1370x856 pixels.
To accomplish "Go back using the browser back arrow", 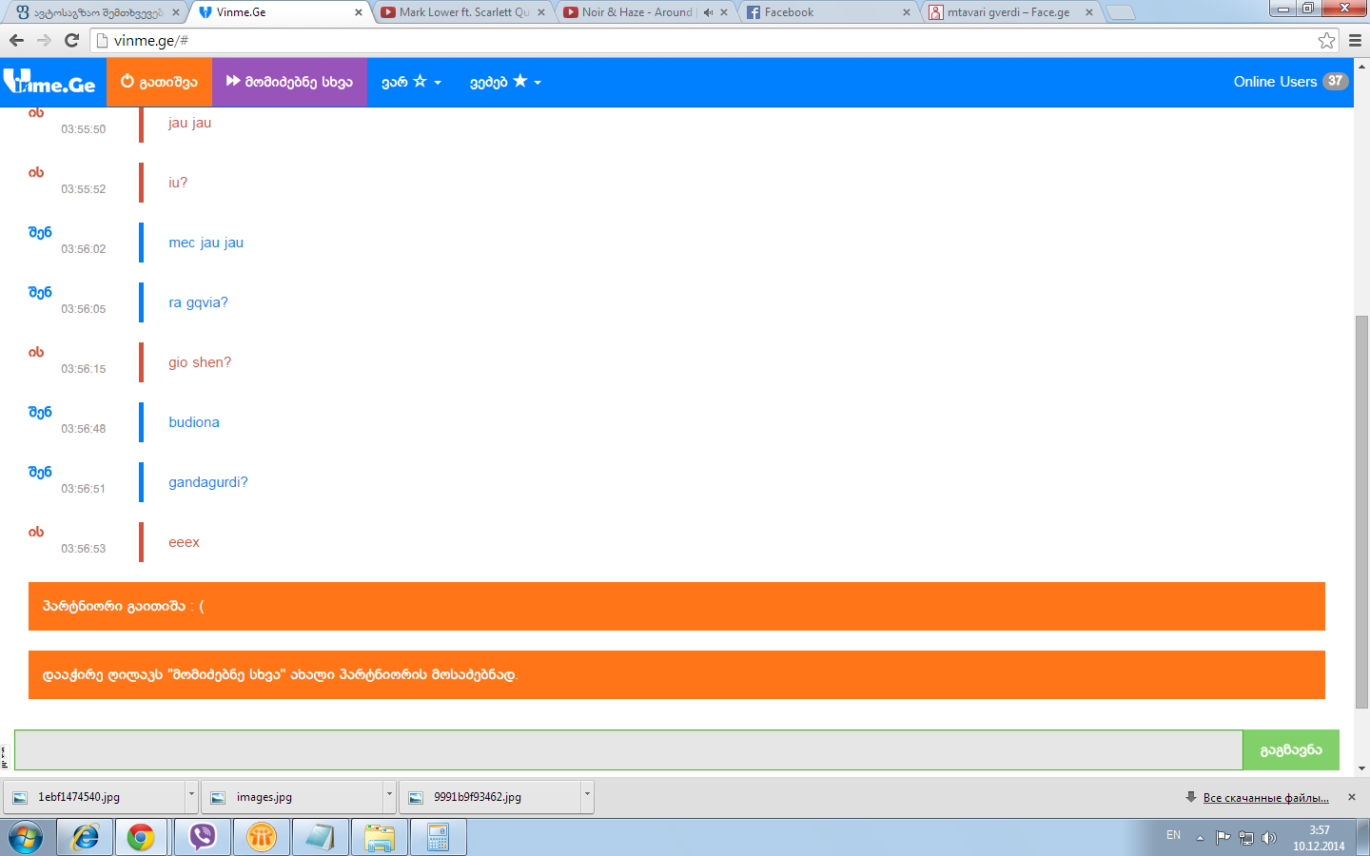I will click(x=16, y=40).
